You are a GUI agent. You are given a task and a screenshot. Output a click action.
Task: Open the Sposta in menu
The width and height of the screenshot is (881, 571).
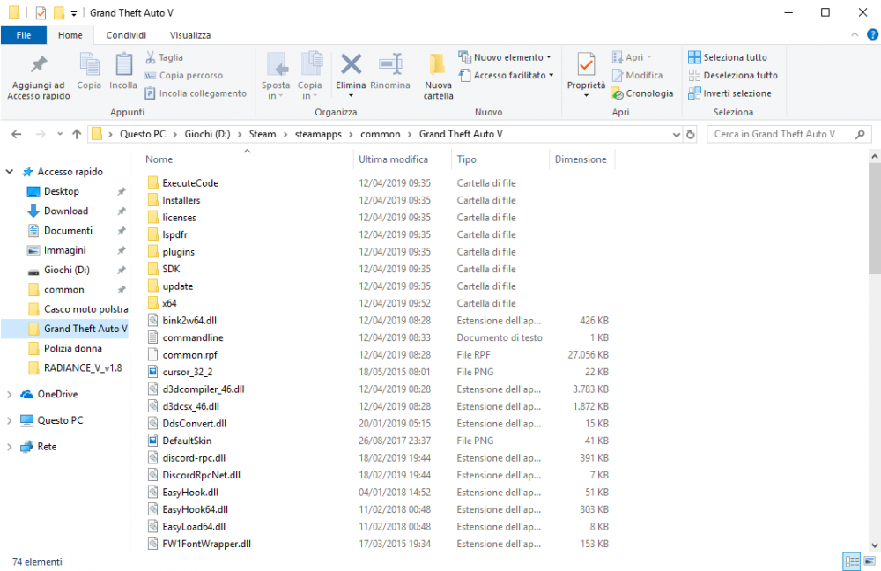[275, 76]
